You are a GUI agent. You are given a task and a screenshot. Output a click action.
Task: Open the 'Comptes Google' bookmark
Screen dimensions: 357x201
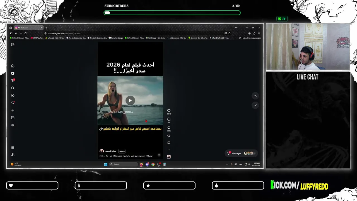pyautogui.click(x=116, y=38)
